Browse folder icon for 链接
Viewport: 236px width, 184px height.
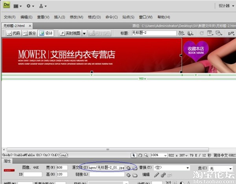[x=135, y=175]
